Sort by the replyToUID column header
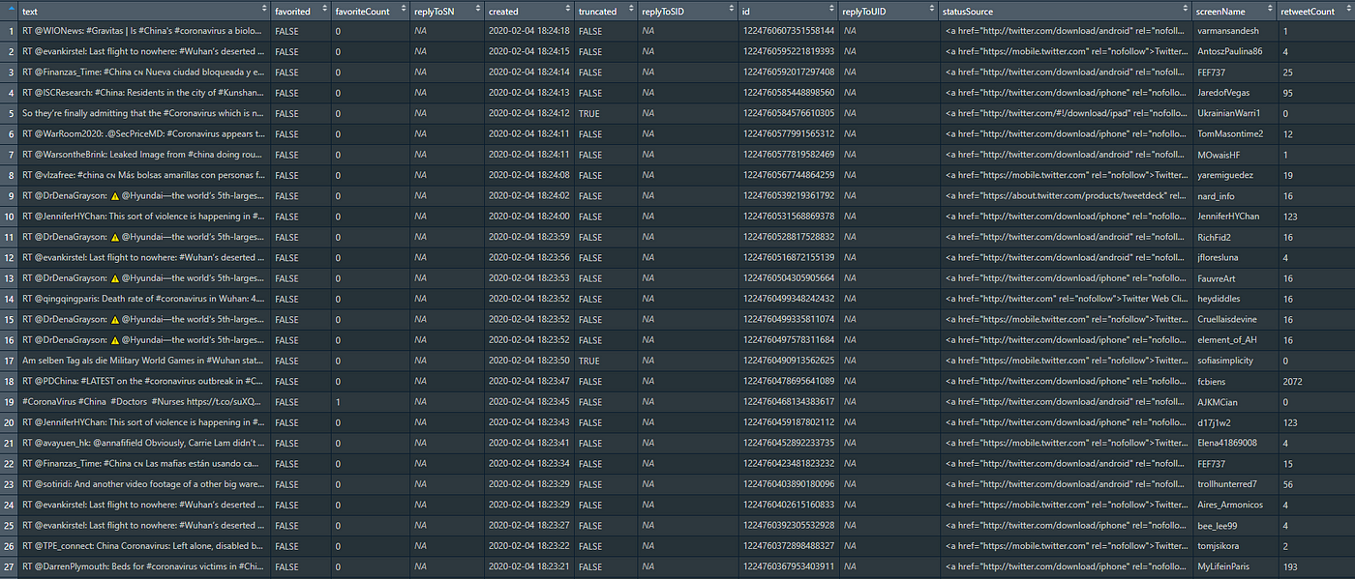The height and width of the screenshot is (579, 1355). pyautogui.click(x=889, y=12)
